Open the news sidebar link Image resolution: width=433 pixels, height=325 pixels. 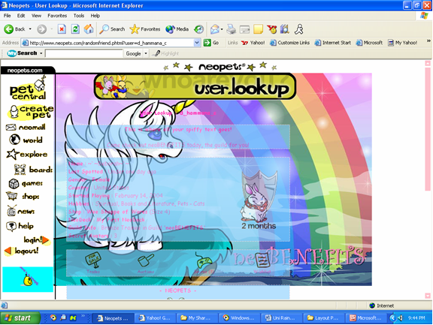[x=21, y=212]
